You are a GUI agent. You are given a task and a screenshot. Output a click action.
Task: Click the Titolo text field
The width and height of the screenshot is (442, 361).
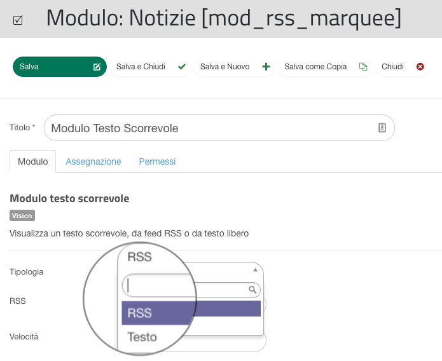(210, 128)
